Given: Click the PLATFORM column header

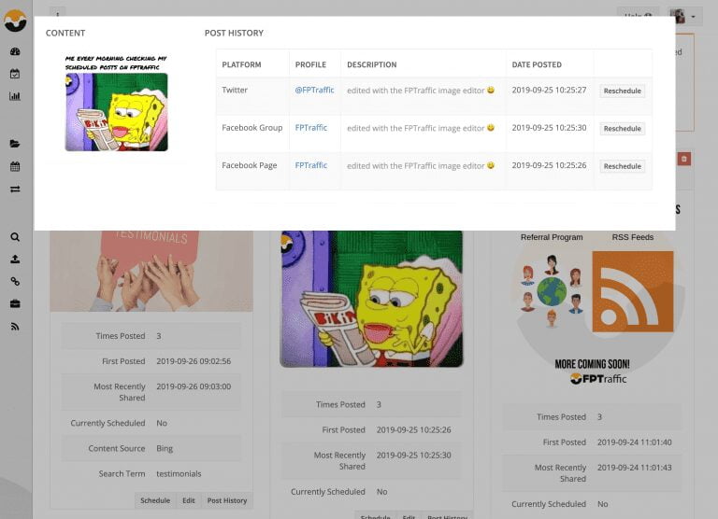Looking at the screenshot, I should tap(241, 64).
